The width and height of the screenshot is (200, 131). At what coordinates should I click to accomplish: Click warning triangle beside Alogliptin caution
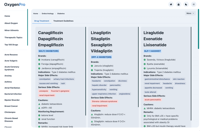92,114
